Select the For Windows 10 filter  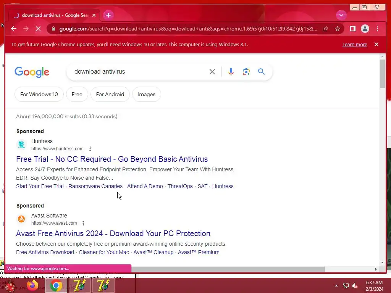(x=39, y=95)
